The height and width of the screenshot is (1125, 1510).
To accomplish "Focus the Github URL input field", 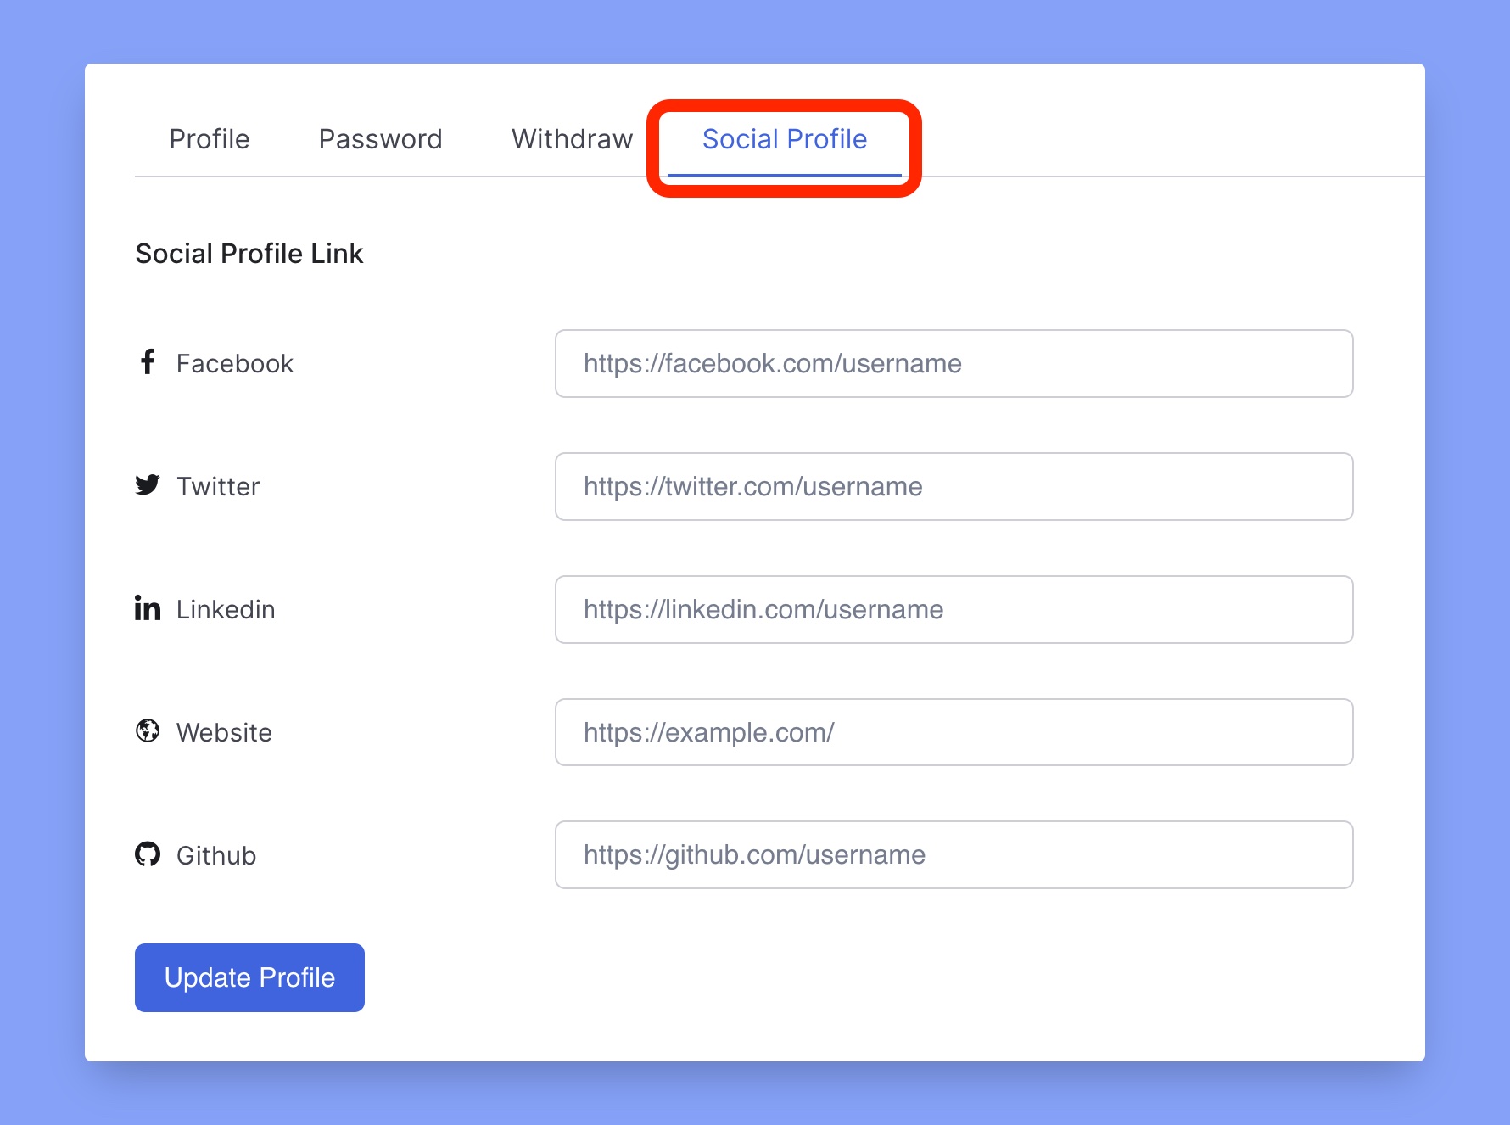I will 954,854.
